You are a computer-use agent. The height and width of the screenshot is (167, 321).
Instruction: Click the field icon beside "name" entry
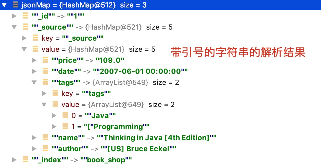[45, 137]
